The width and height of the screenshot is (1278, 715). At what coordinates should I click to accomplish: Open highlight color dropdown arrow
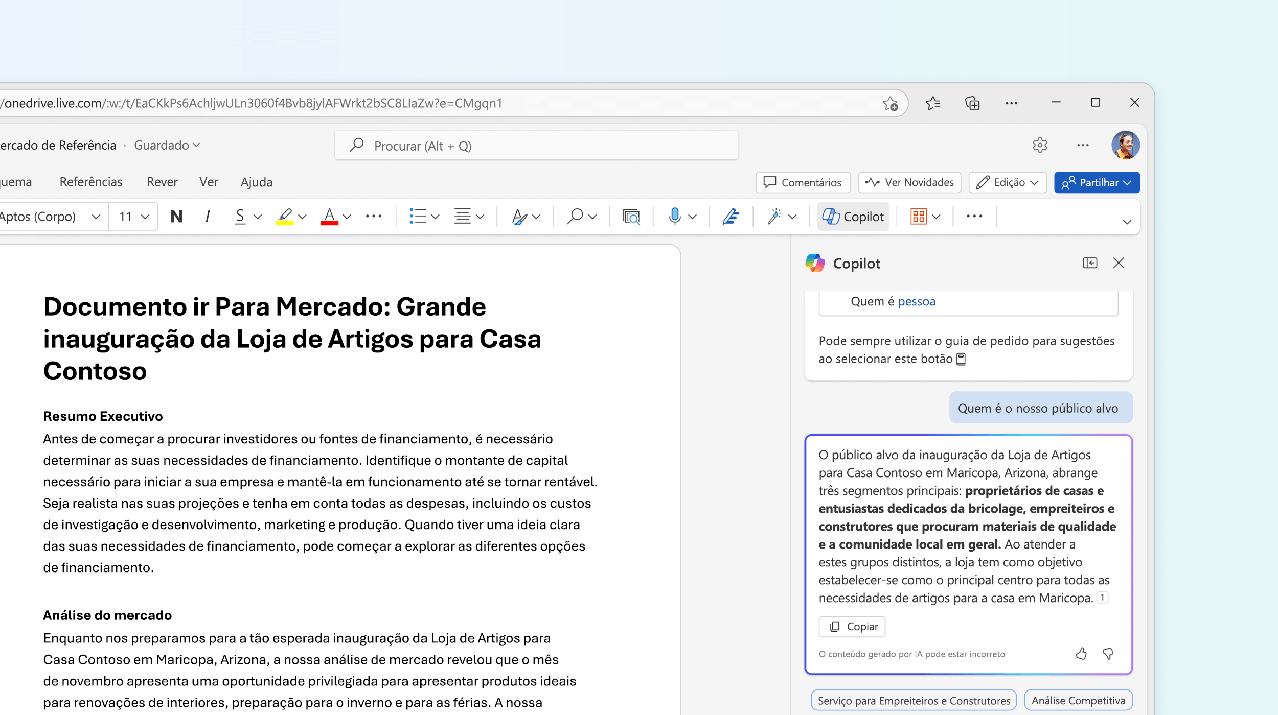click(303, 217)
